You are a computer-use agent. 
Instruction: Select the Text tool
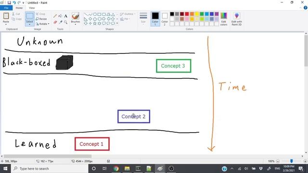point(65,16)
